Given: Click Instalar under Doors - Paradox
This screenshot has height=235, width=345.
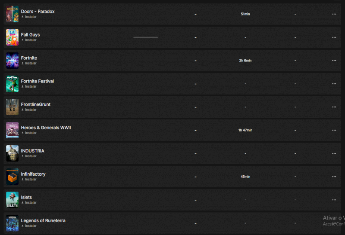Looking at the screenshot, I should tap(30, 17).
